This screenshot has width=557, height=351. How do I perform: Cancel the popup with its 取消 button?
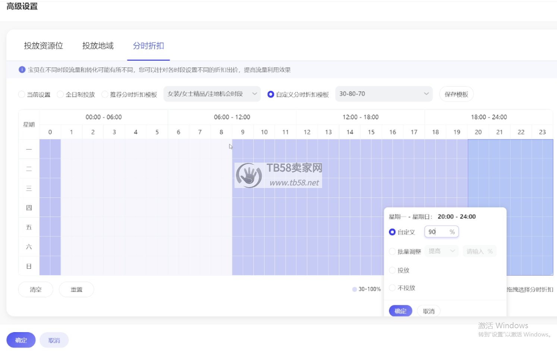pyautogui.click(x=429, y=311)
